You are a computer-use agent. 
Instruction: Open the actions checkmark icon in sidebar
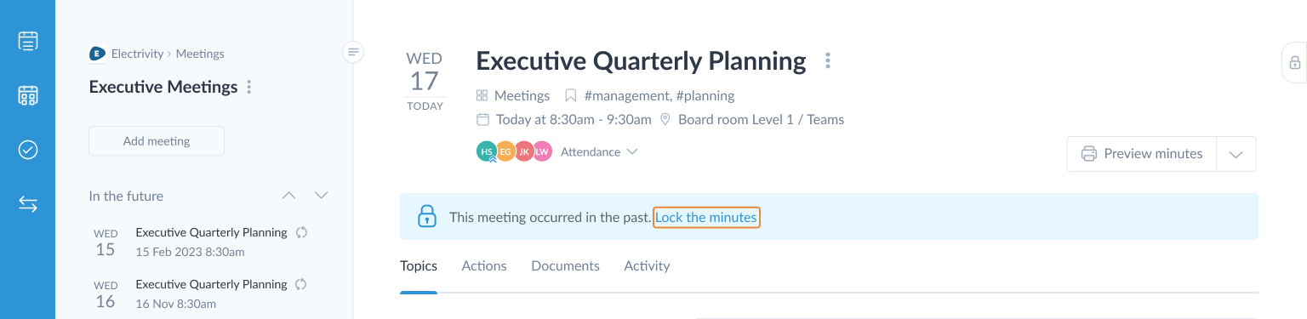(x=28, y=150)
